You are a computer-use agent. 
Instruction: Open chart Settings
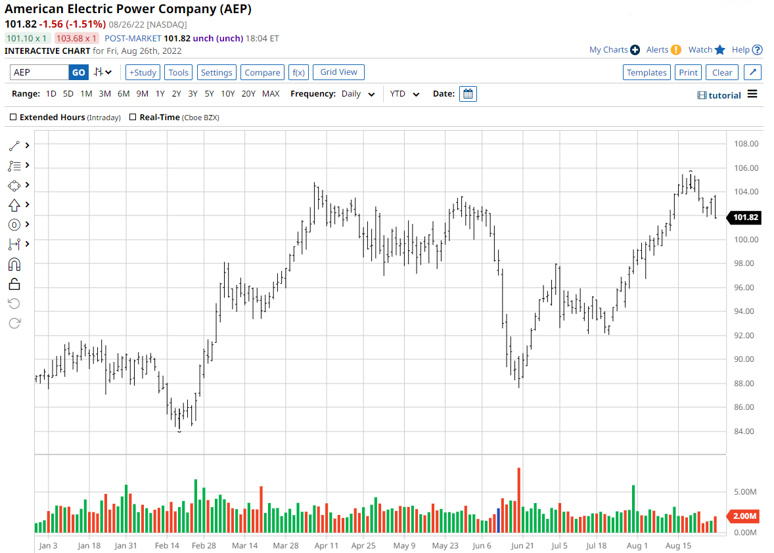216,72
